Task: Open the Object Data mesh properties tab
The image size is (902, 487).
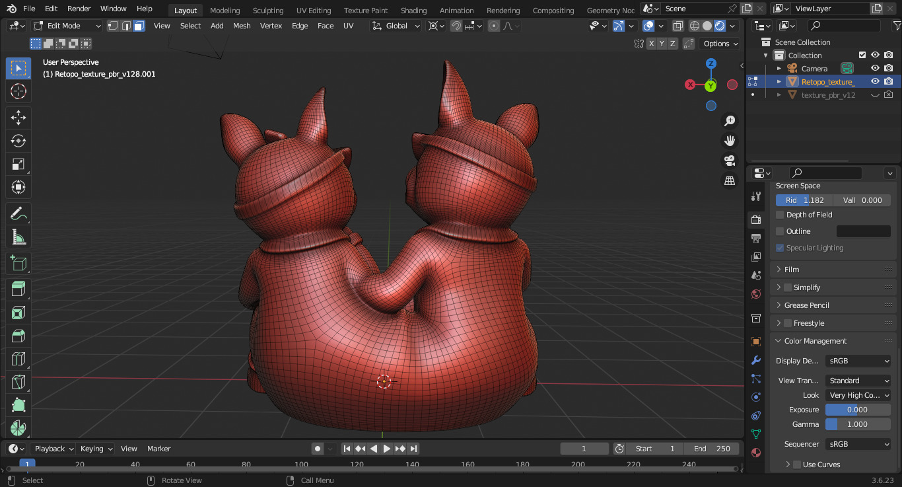Action: tap(756, 434)
